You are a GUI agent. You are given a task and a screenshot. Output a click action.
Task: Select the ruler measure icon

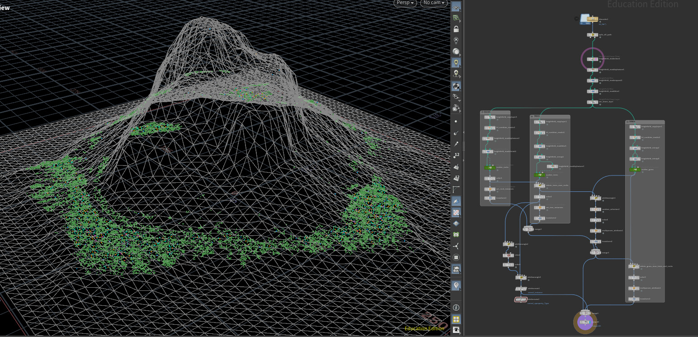(x=456, y=189)
